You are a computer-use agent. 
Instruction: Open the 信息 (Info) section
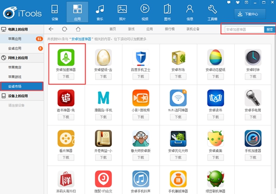[190, 12]
